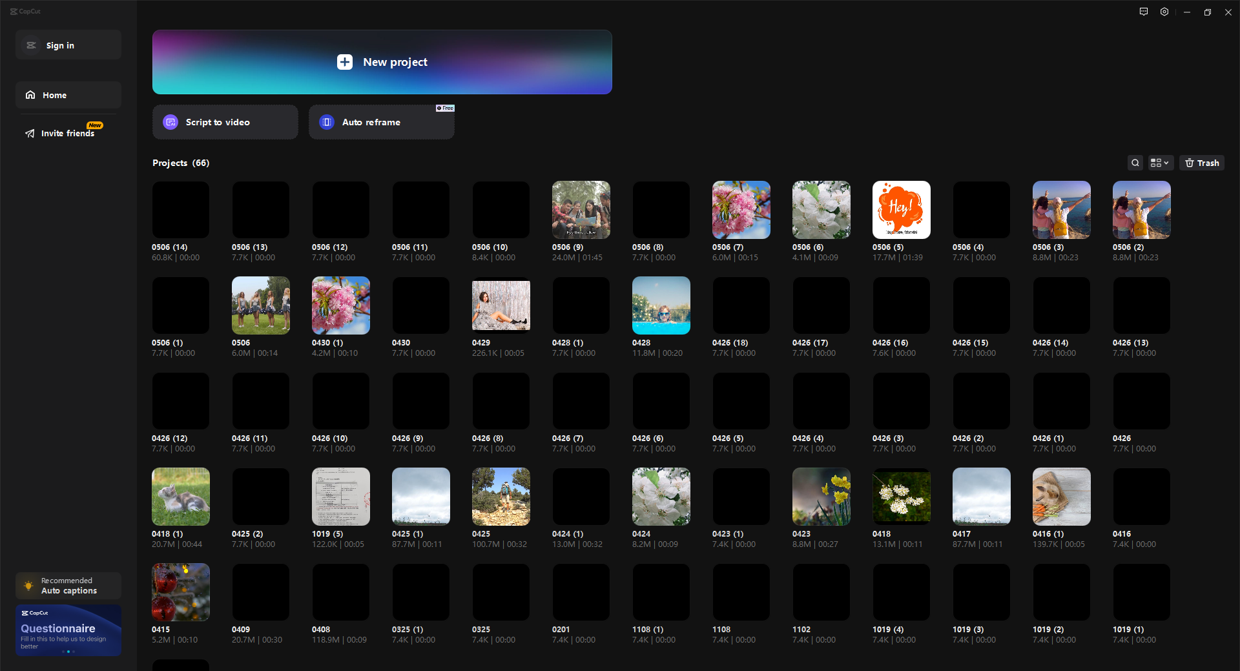Open project 0415 red ornaments thumbnail
The image size is (1240, 671).
(181, 592)
